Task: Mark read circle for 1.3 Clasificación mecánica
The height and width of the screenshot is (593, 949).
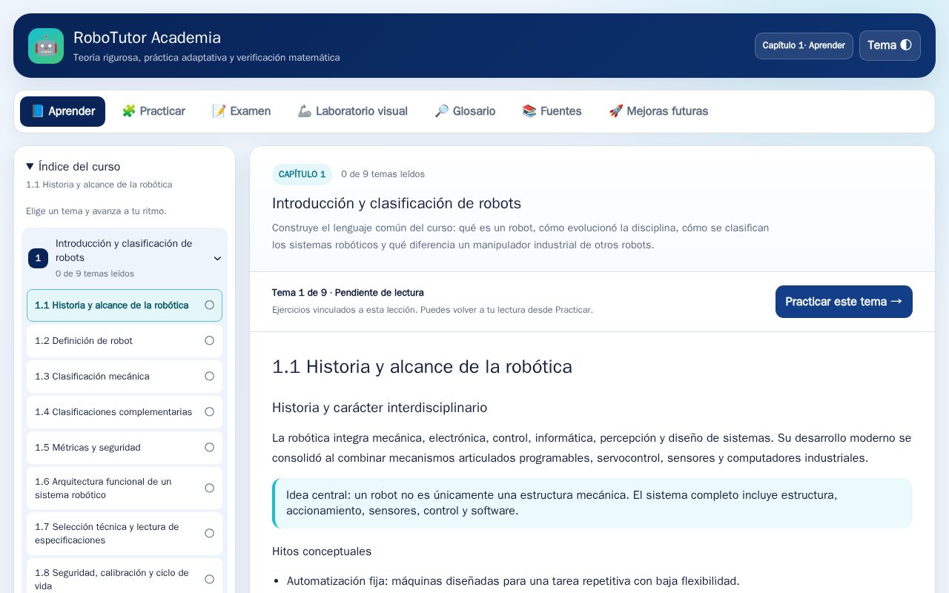Action: point(209,376)
